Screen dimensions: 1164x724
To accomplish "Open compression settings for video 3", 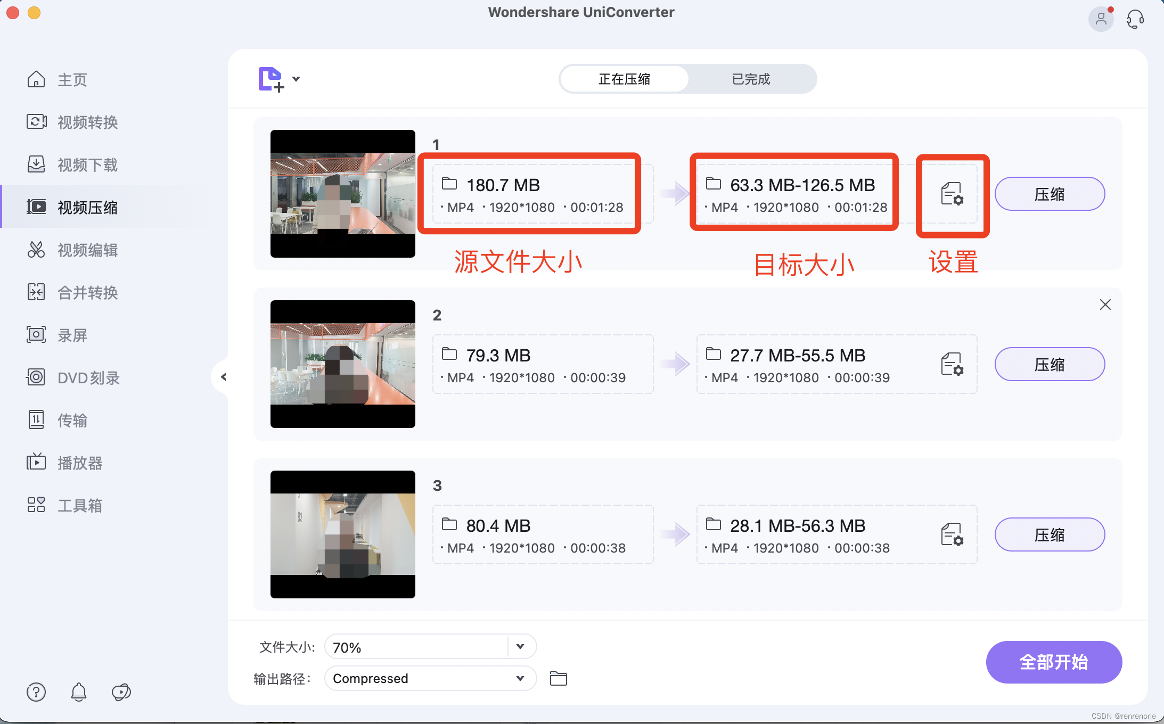I will [x=952, y=534].
